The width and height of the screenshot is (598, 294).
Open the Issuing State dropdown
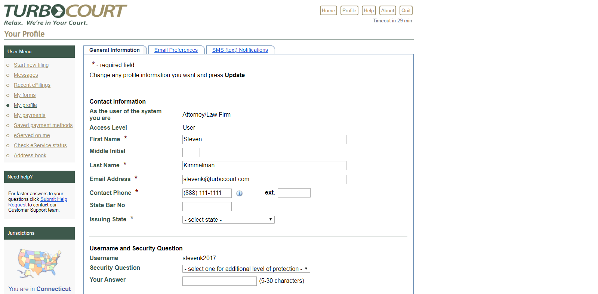point(228,220)
